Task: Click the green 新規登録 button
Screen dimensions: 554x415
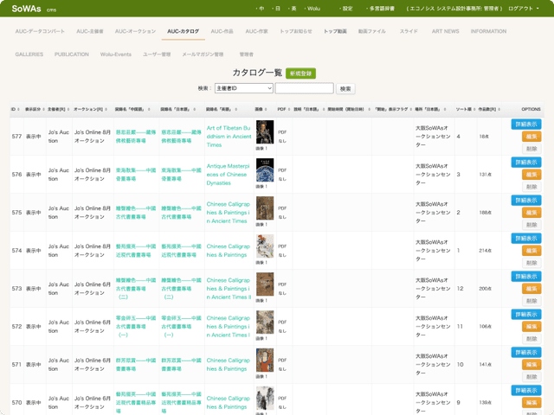Action: tap(301, 73)
